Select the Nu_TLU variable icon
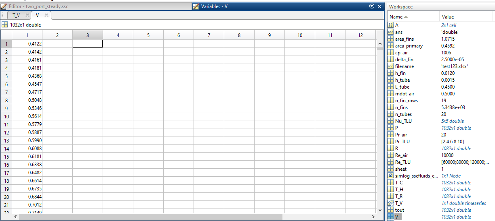The height and width of the screenshot is (221, 495). (390, 121)
